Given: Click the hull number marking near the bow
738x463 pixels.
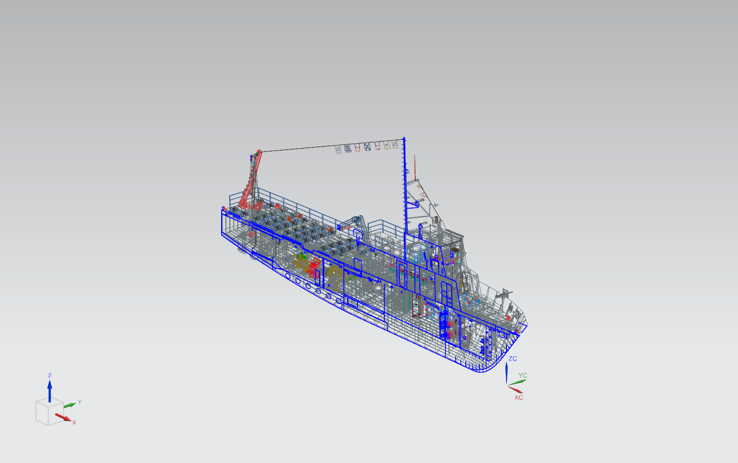Looking at the screenshot, I should tap(514, 313).
